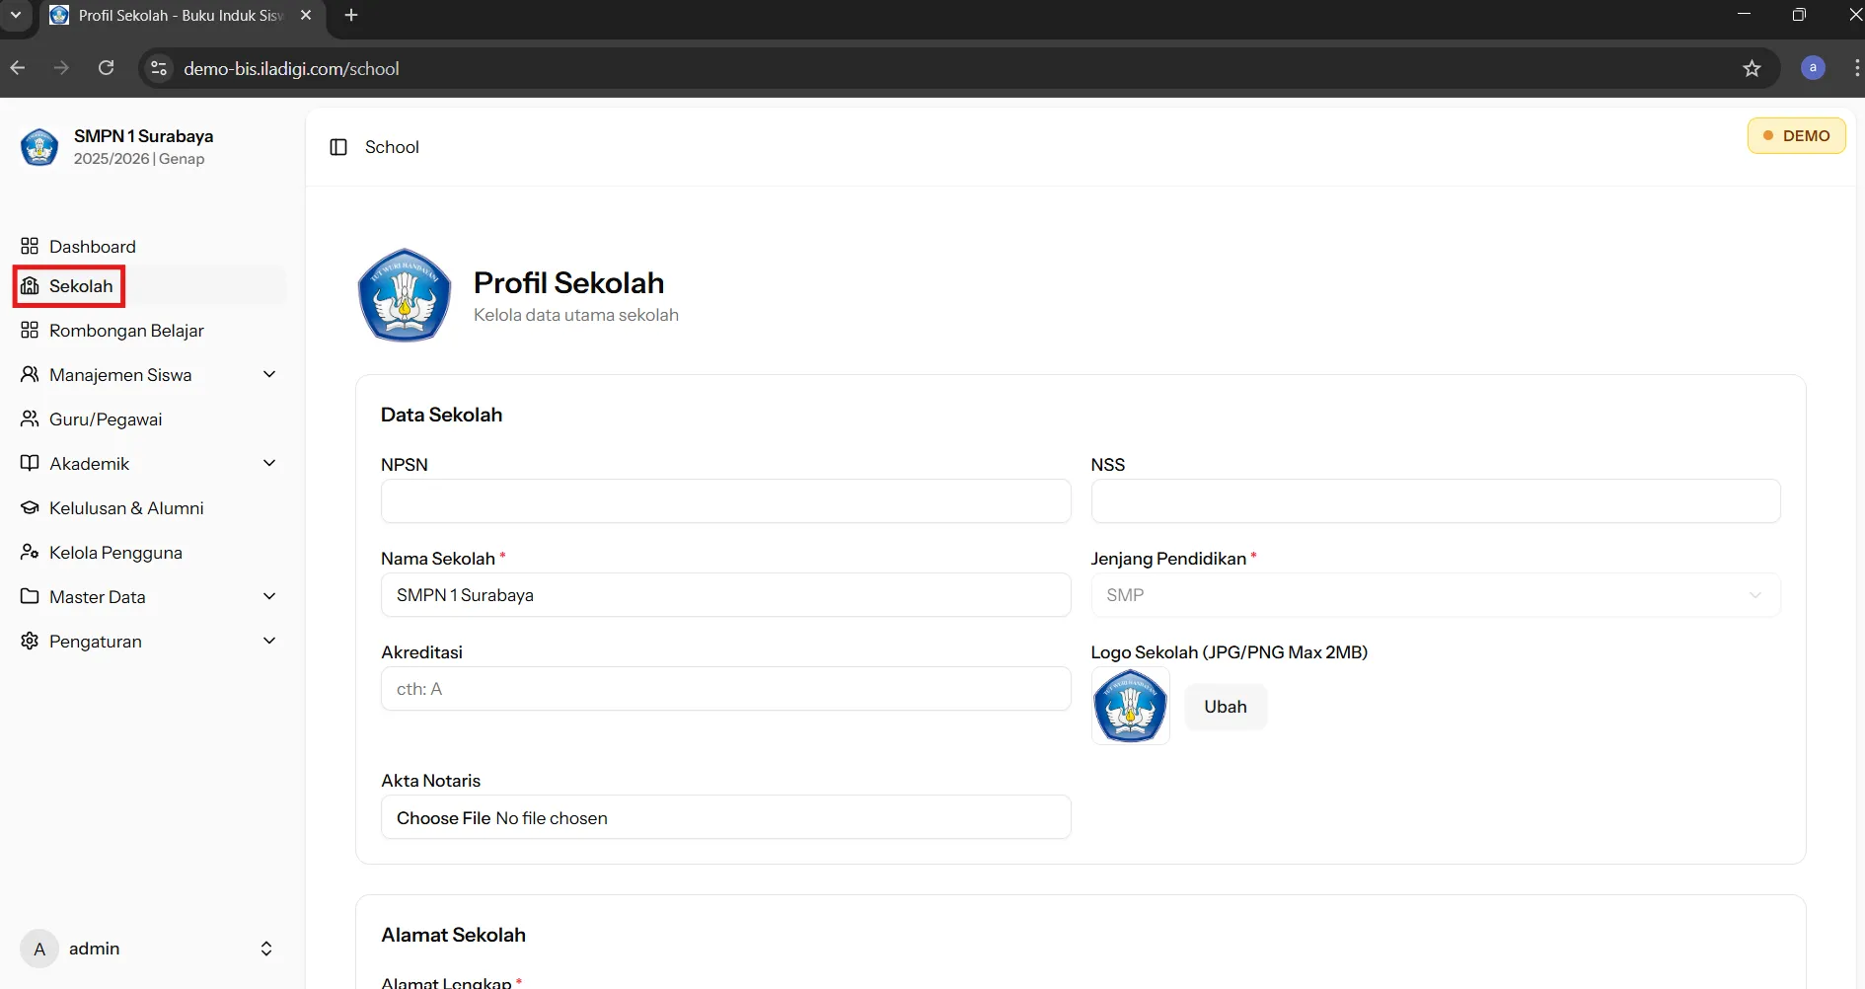Open the Kelola Pengguna menu item
The height and width of the screenshot is (989, 1865).
(x=152, y=552)
